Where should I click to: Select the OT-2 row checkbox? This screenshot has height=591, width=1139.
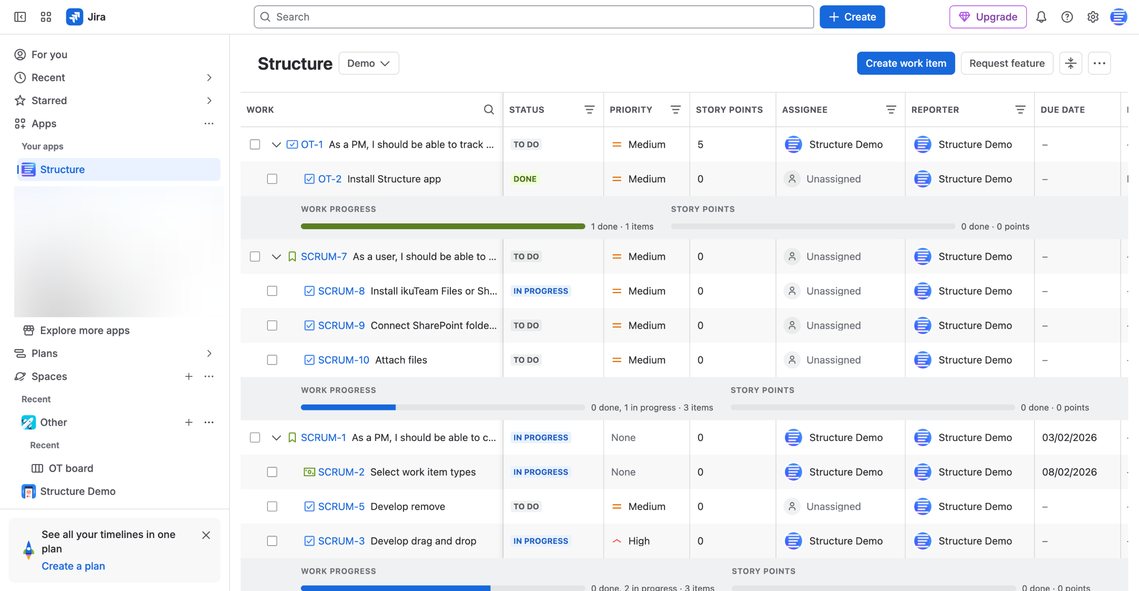point(272,179)
